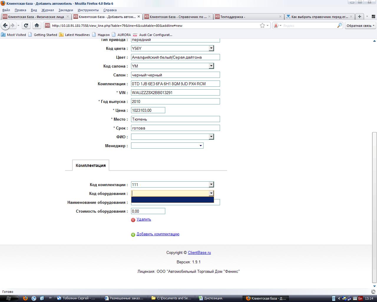The height and width of the screenshot is (302, 377).
Task: Click the Добавить комплектацию link
Action: (x=158, y=234)
